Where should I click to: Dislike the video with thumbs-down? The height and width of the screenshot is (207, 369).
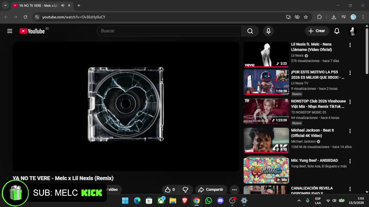(185, 190)
